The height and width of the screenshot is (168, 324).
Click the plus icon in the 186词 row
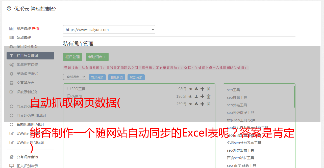click(x=202, y=96)
